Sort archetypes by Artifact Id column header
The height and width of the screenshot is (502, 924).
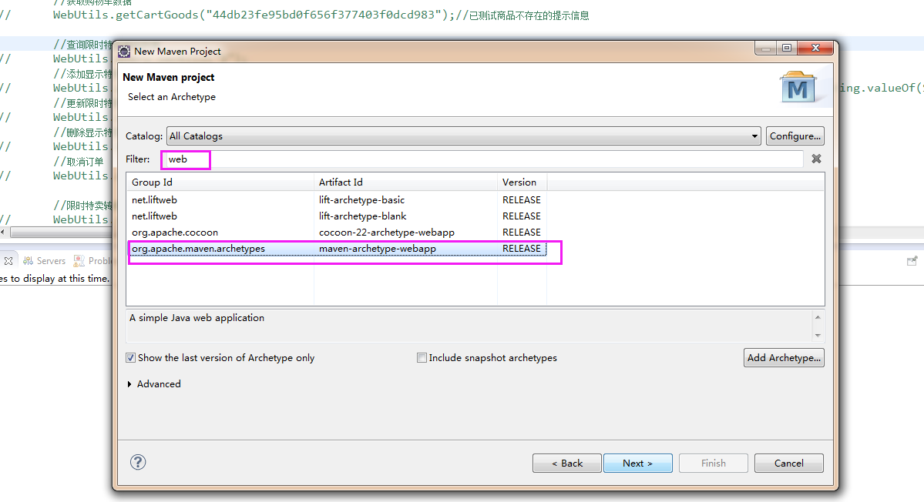tap(405, 182)
